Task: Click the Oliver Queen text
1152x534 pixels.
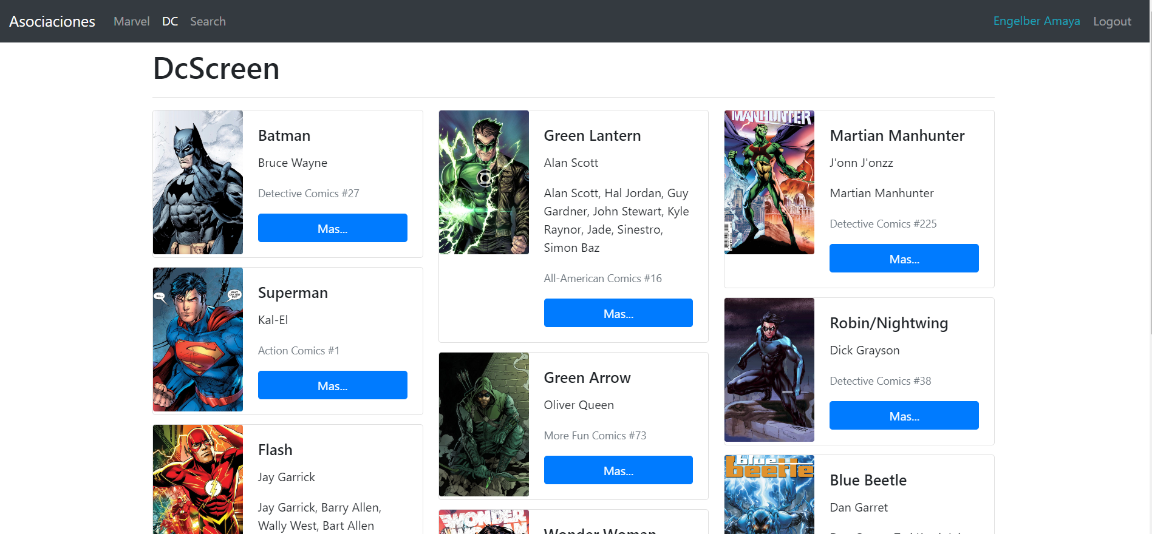Action: coord(579,405)
